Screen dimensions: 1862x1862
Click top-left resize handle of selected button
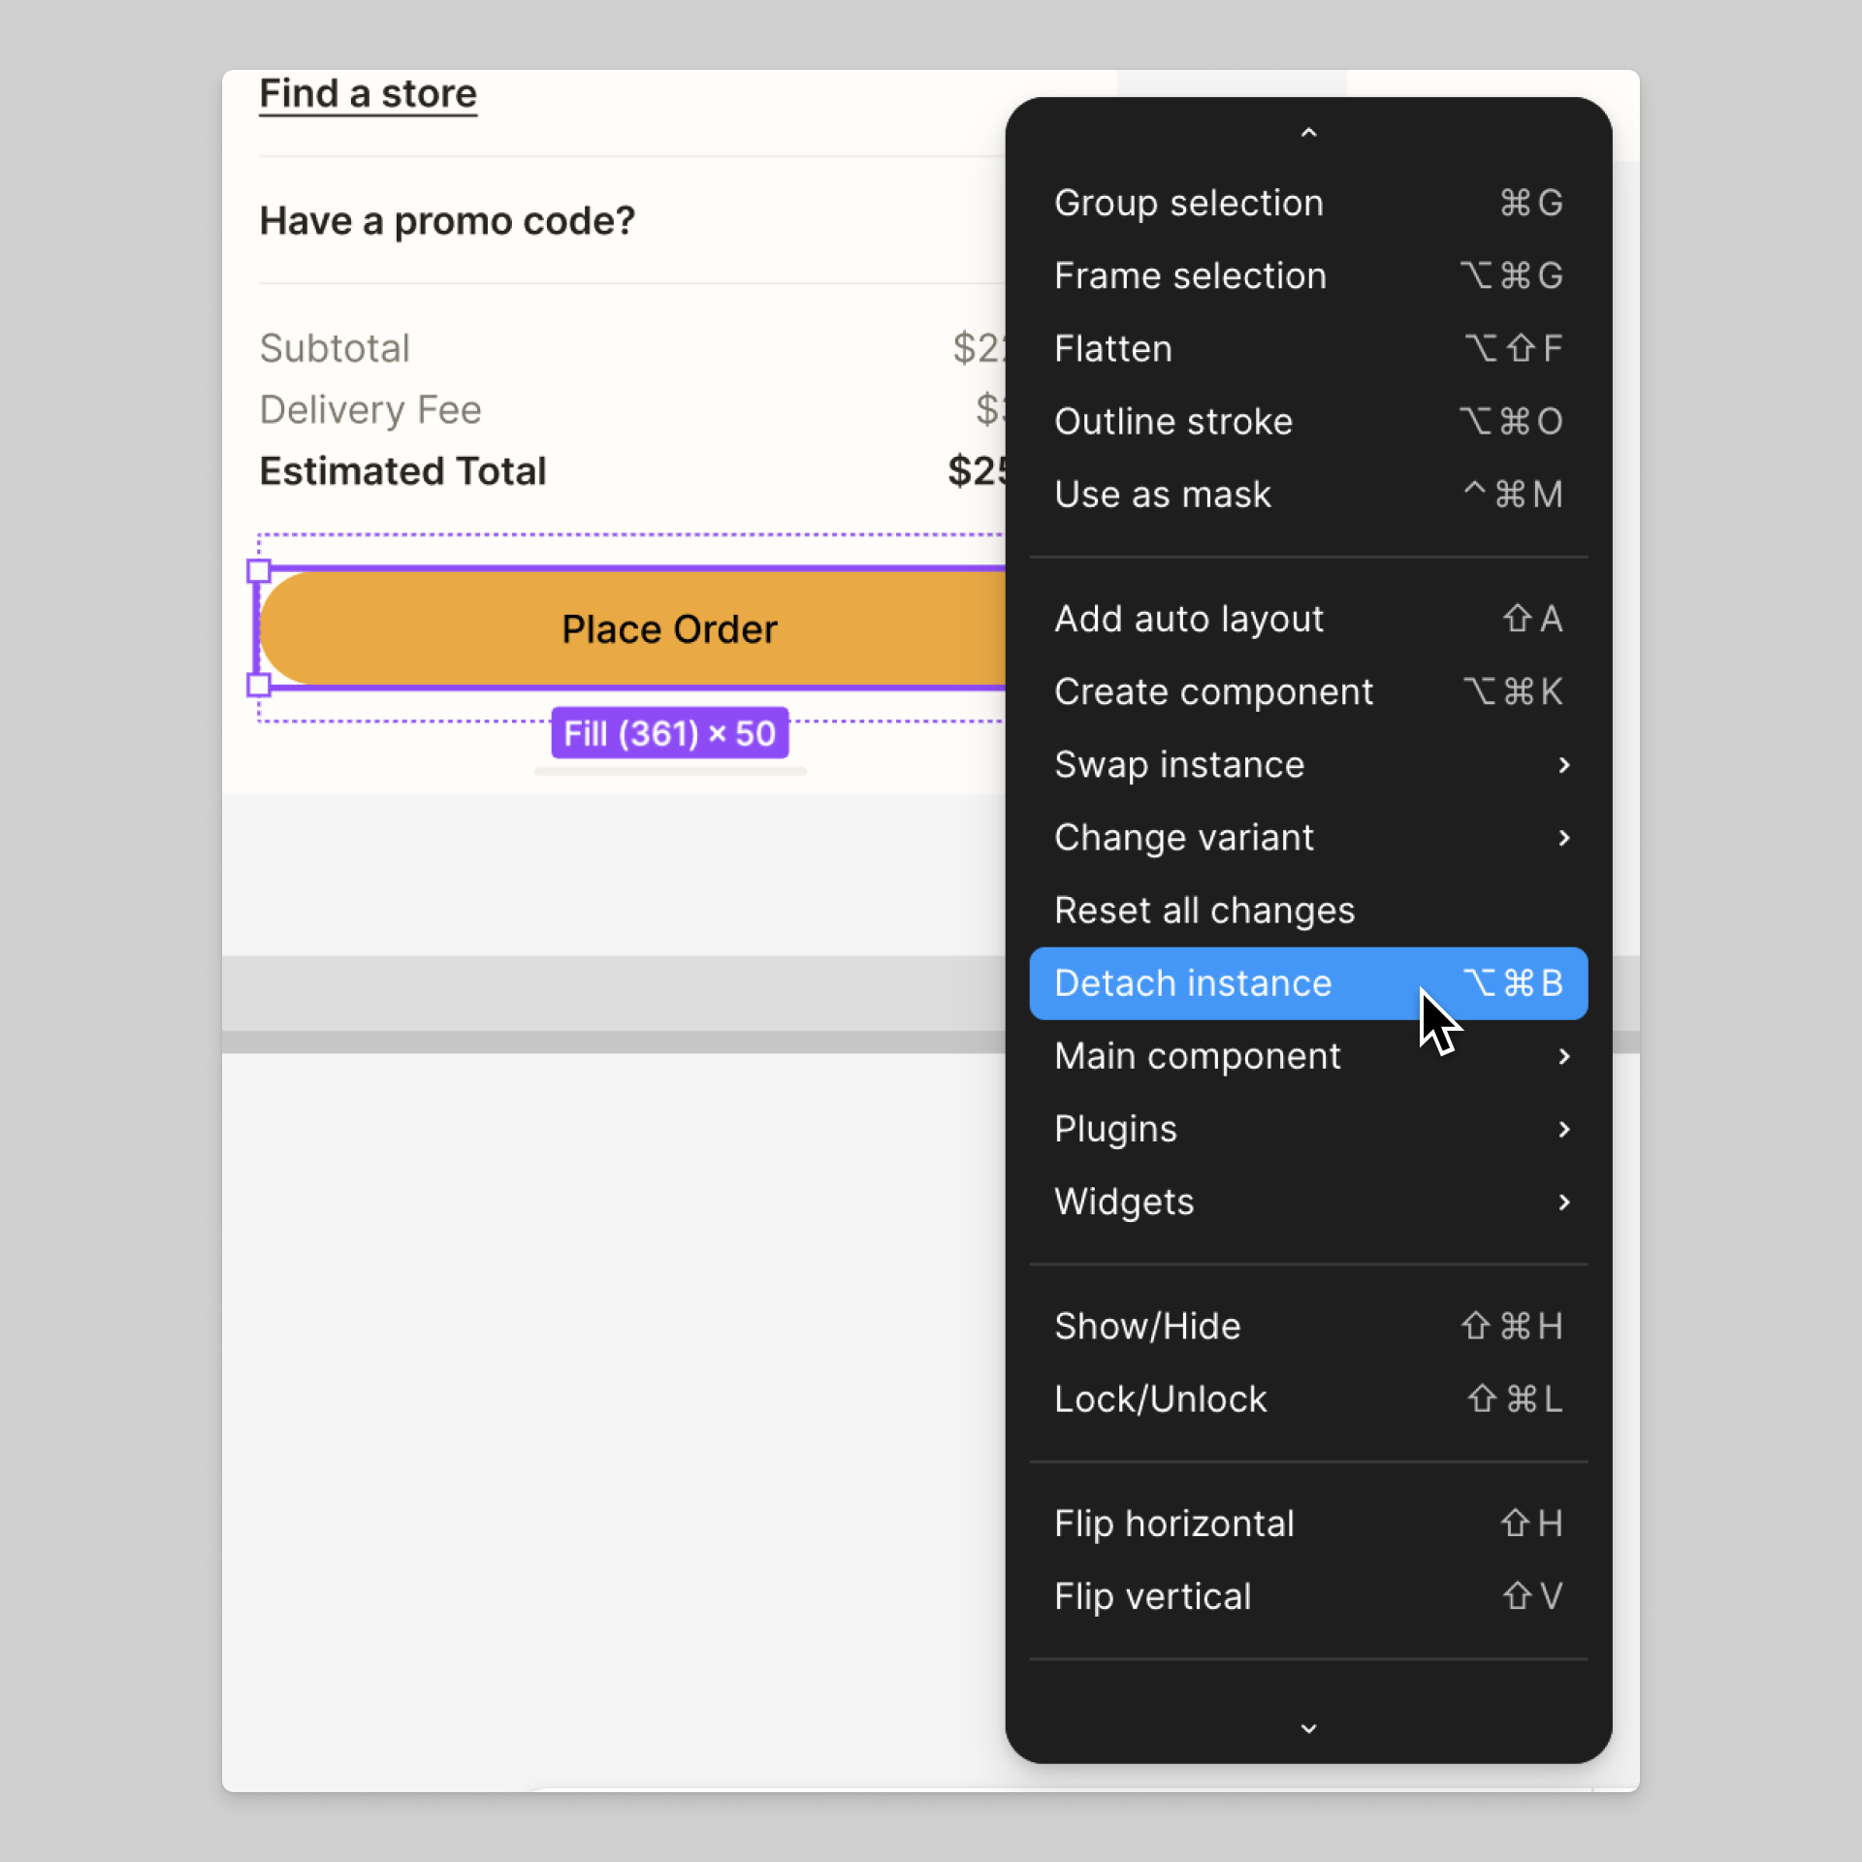(x=259, y=571)
